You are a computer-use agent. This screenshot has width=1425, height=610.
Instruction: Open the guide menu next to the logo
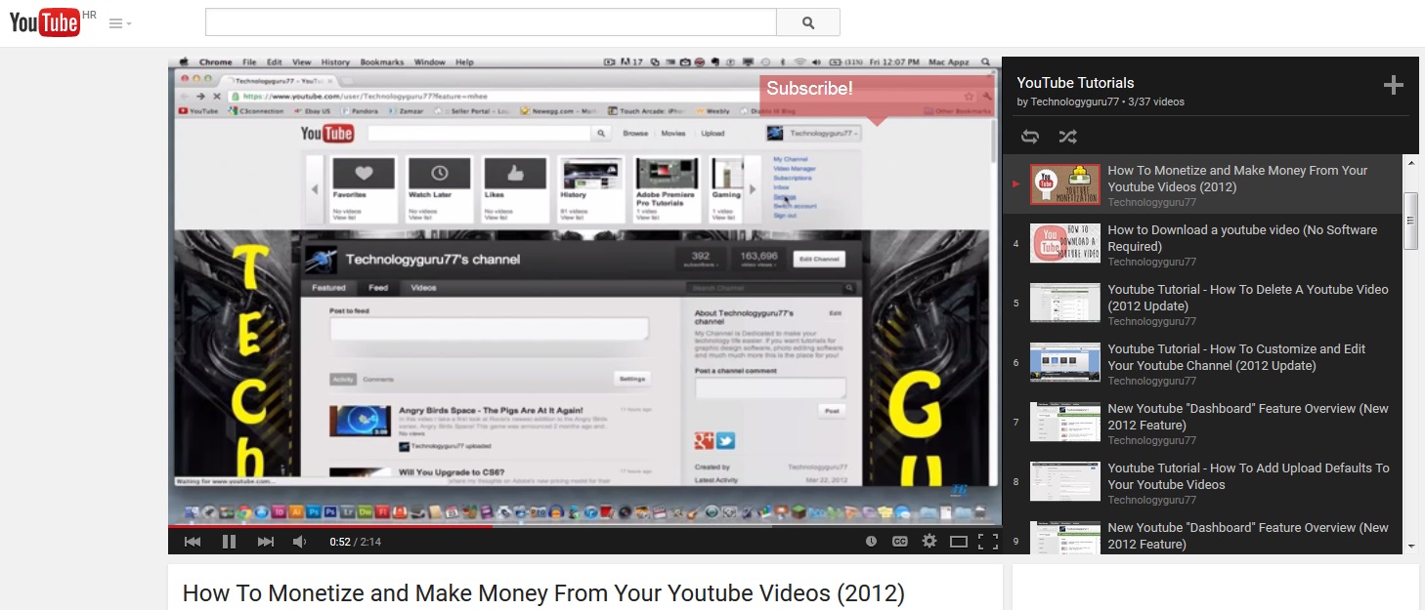(120, 23)
